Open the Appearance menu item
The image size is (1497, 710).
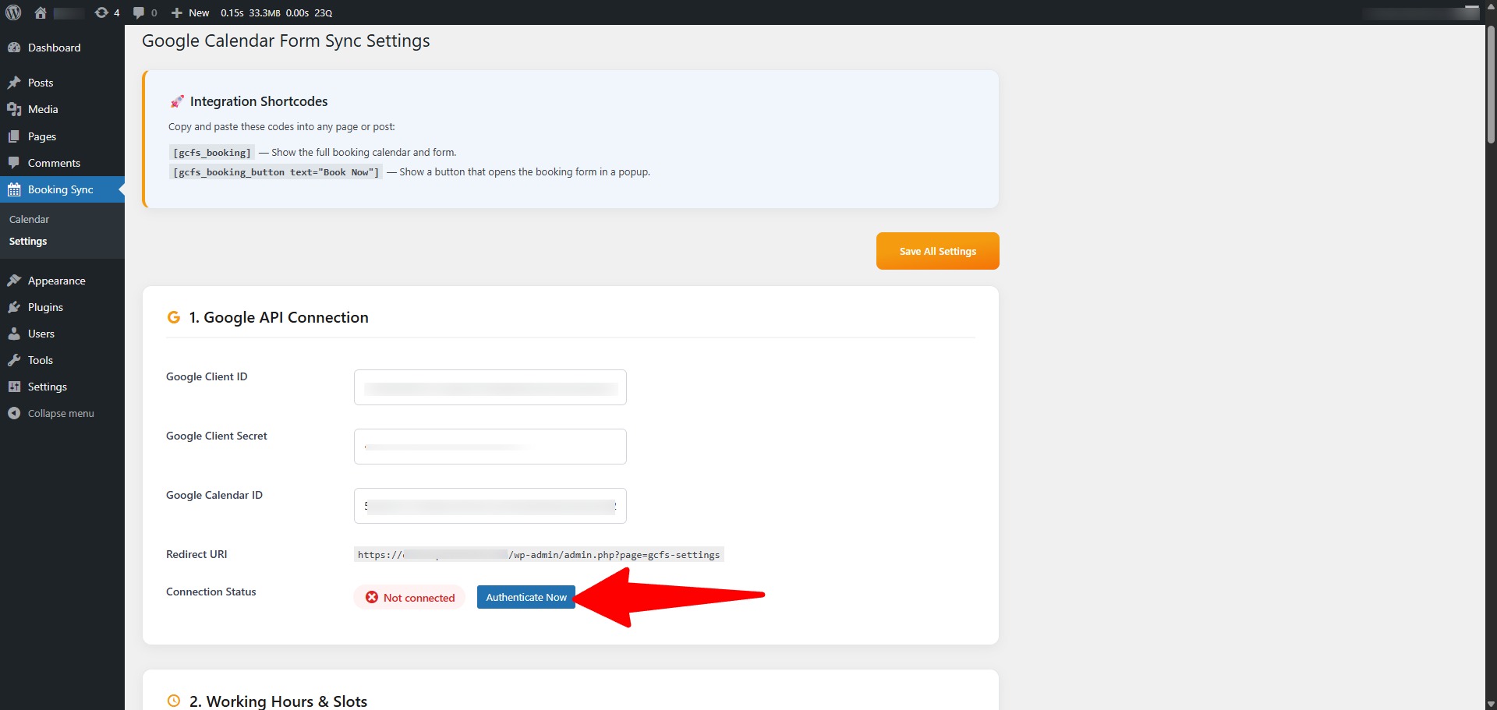(62, 281)
